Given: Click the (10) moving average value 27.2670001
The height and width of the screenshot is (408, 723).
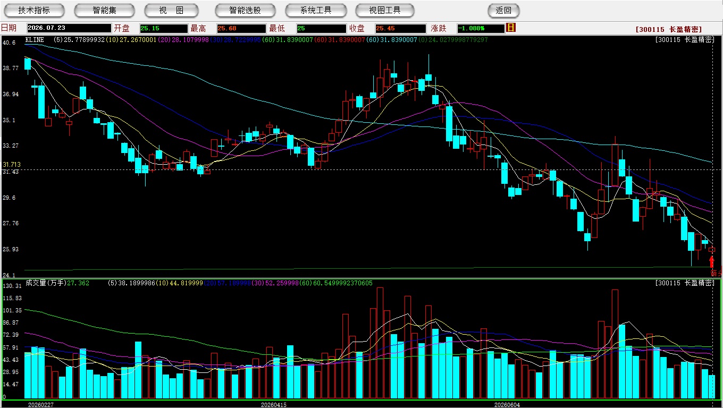Looking at the screenshot, I should (131, 39).
